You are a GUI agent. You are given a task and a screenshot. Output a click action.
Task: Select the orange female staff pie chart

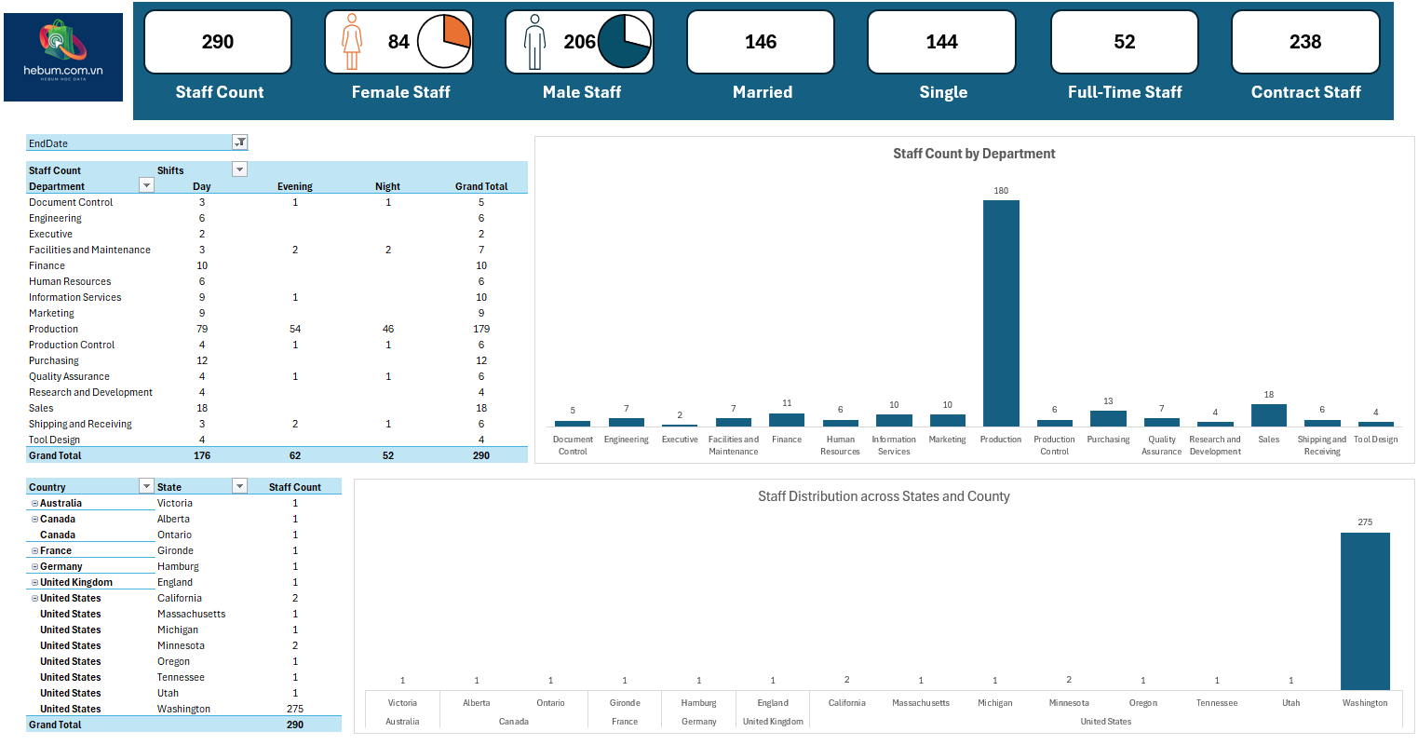(444, 42)
